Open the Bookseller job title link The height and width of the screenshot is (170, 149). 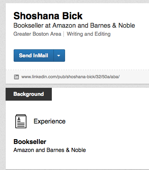point(30,142)
